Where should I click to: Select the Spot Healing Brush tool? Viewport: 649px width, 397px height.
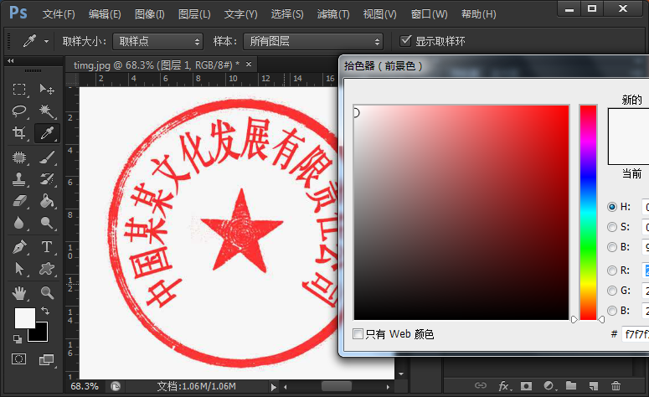pos(19,157)
